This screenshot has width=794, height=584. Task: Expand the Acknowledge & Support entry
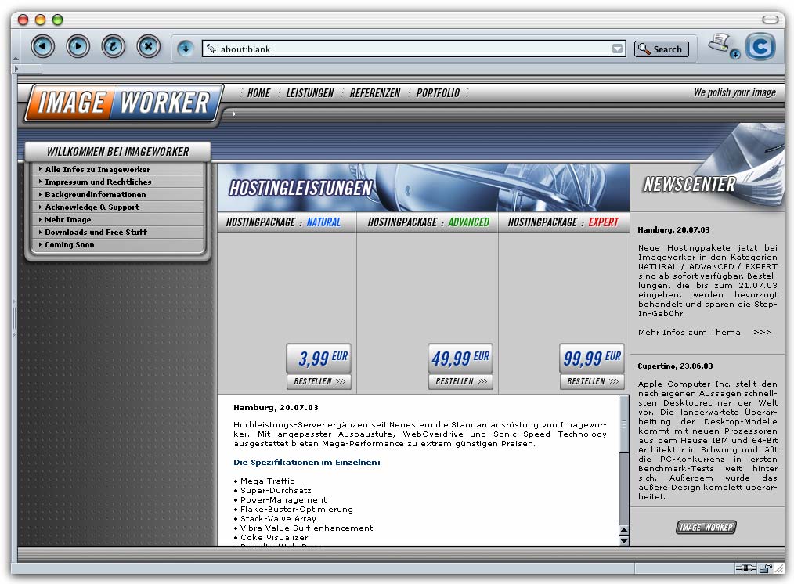92,207
